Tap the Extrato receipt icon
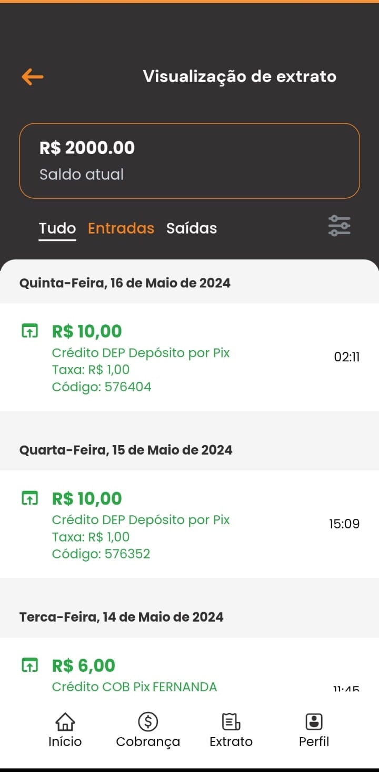Image resolution: width=379 pixels, height=772 pixels. [x=231, y=722]
